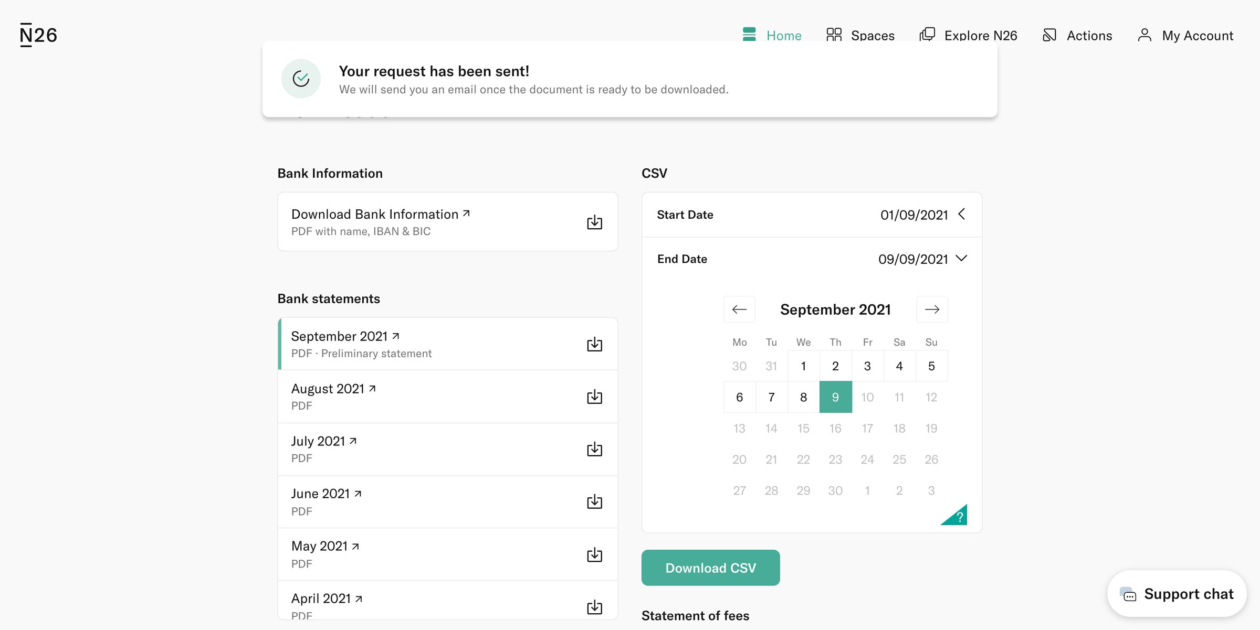1260x630 pixels.
Task: Click the highlighted day 9 in calendar
Action: (x=835, y=397)
